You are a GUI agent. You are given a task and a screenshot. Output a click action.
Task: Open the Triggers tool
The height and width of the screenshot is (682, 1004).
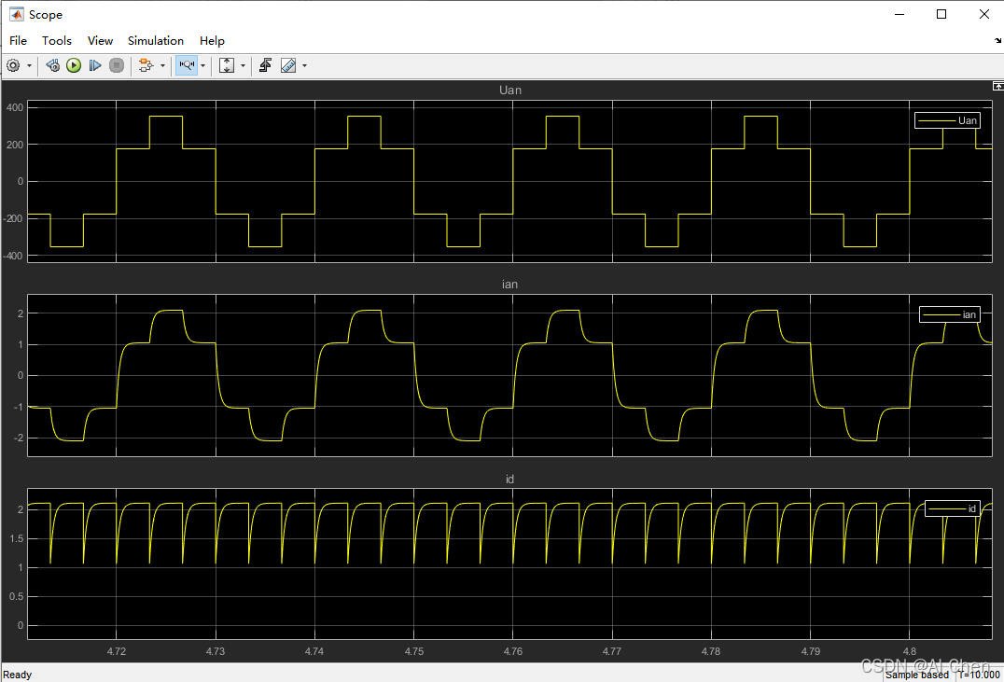[266, 65]
